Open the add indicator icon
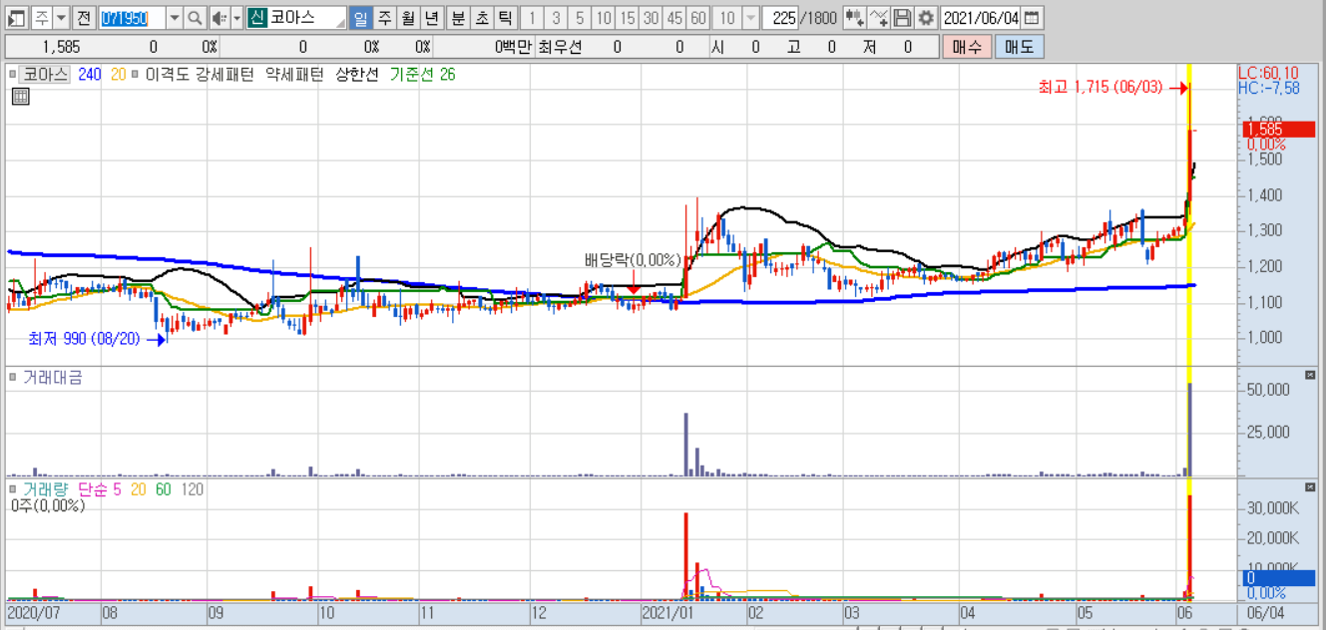The height and width of the screenshot is (630, 1326). click(878, 18)
